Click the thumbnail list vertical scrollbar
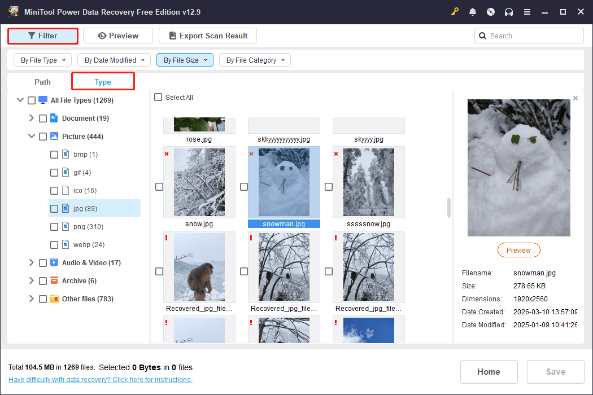 pyautogui.click(x=449, y=208)
